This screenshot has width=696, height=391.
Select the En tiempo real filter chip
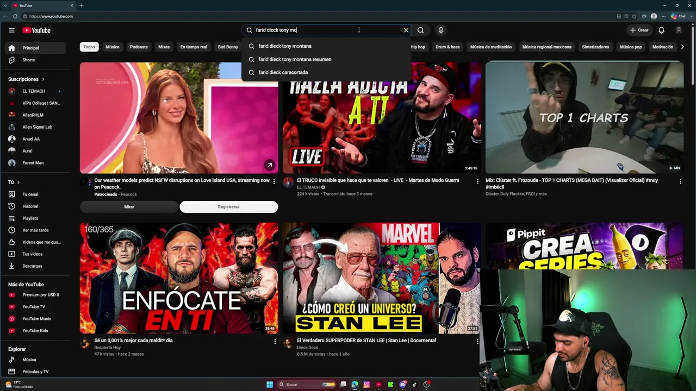pos(194,47)
